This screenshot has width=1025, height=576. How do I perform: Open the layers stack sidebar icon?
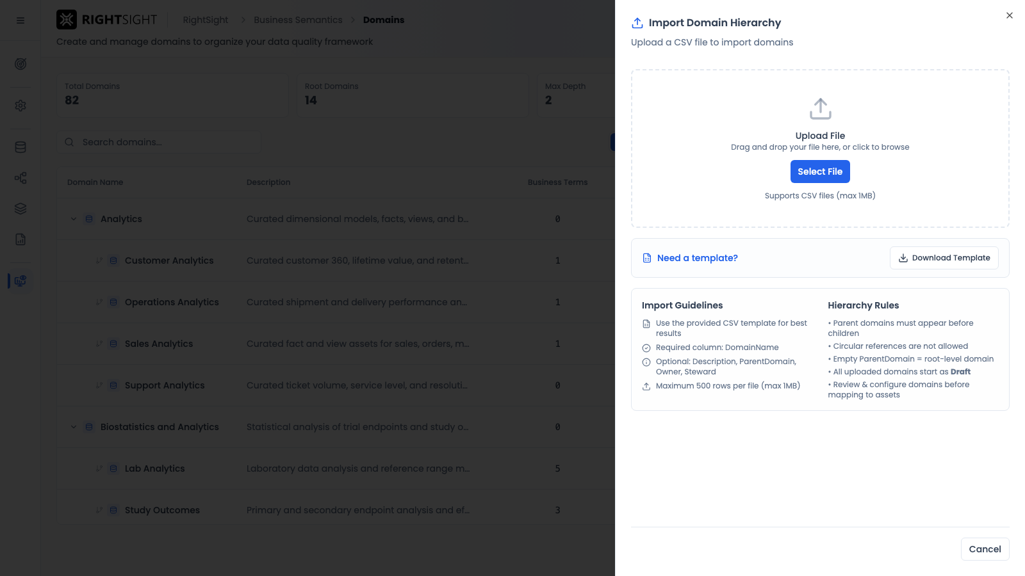(20, 209)
